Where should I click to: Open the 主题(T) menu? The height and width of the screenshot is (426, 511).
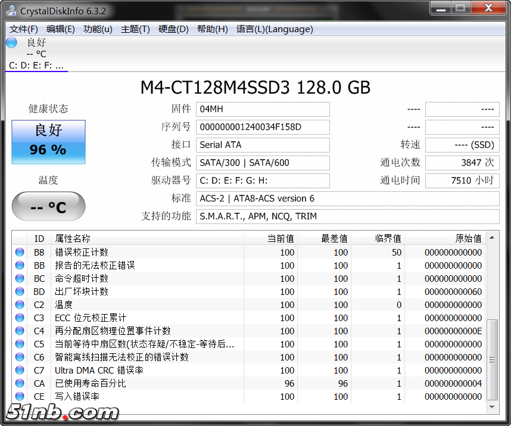(135, 29)
